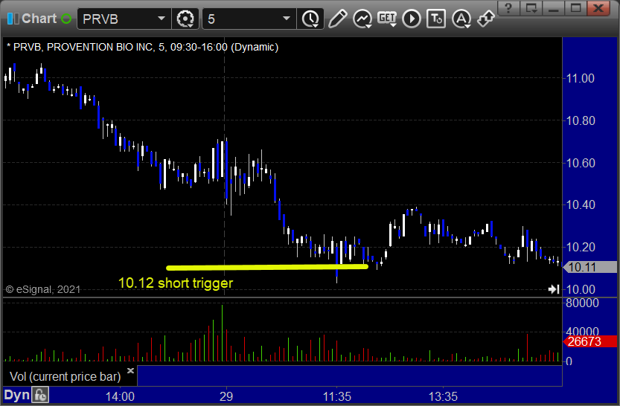Viewport: 620px width, 406px height.
Task: Click the 29 date axis label
Action: tap(226, 396)
